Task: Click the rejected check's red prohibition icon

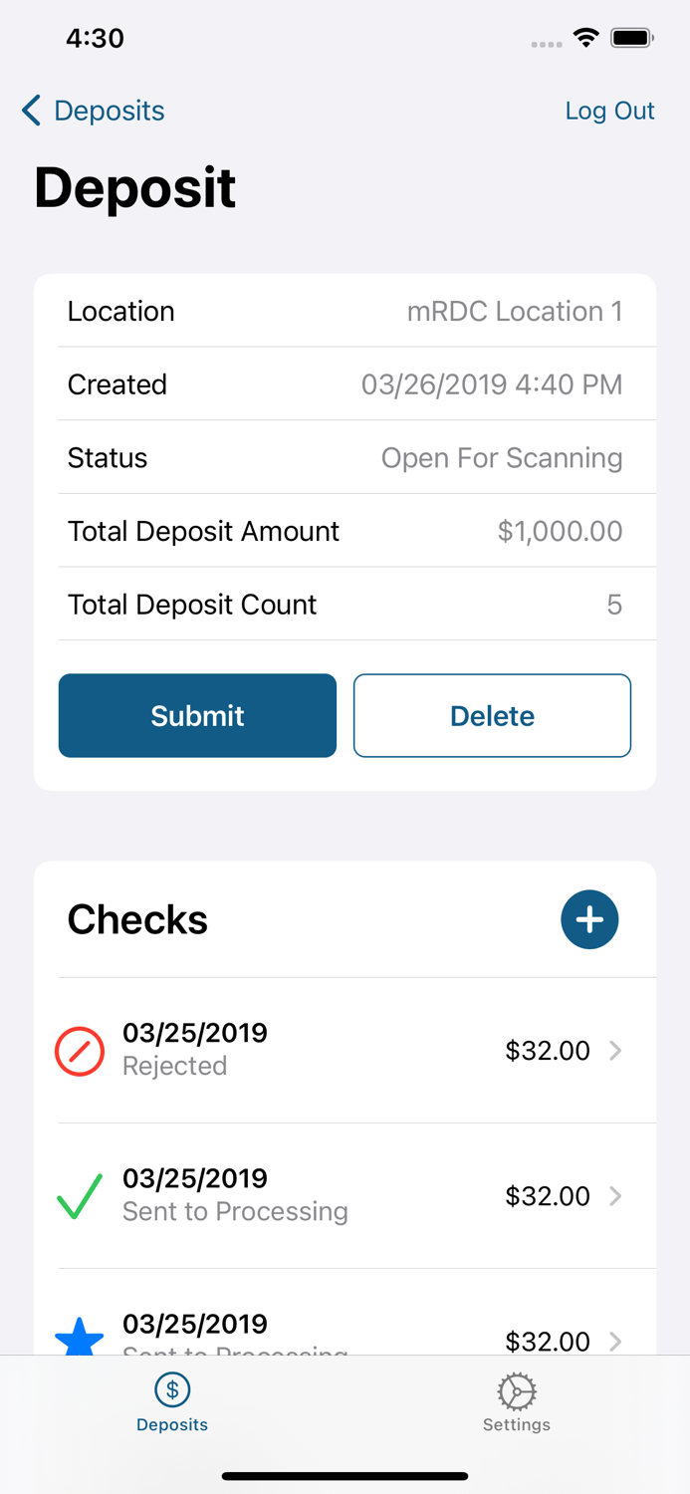Action: point(80,1051)
